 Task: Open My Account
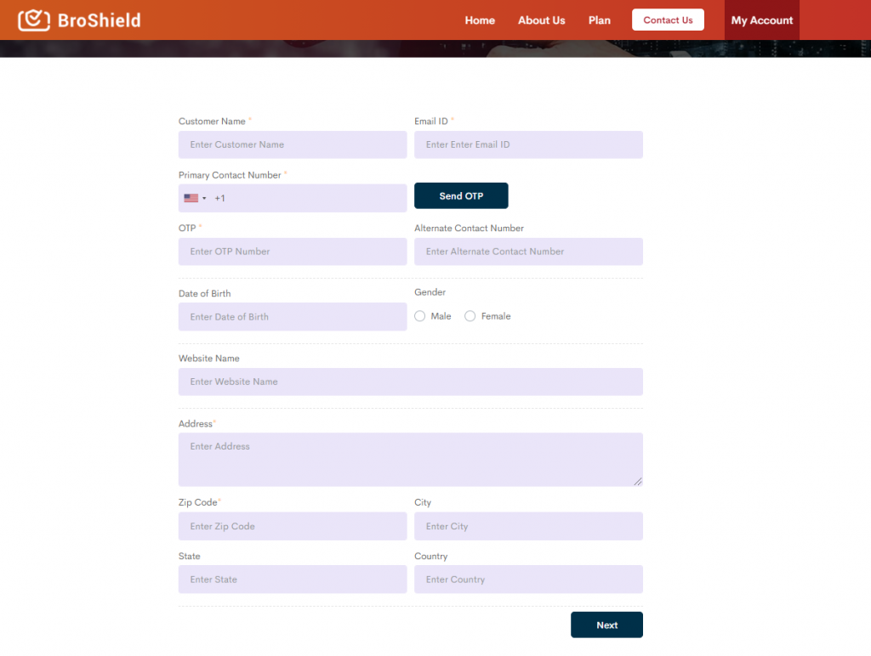tap(761, 20)
